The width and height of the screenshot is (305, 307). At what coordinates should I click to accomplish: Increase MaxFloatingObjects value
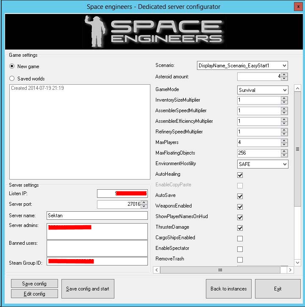pyautogui.click(x=284, y=151)
